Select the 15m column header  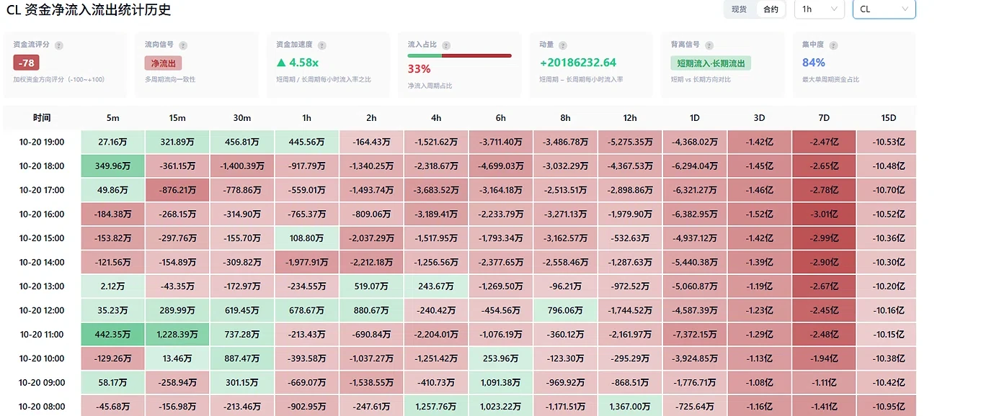177,118
